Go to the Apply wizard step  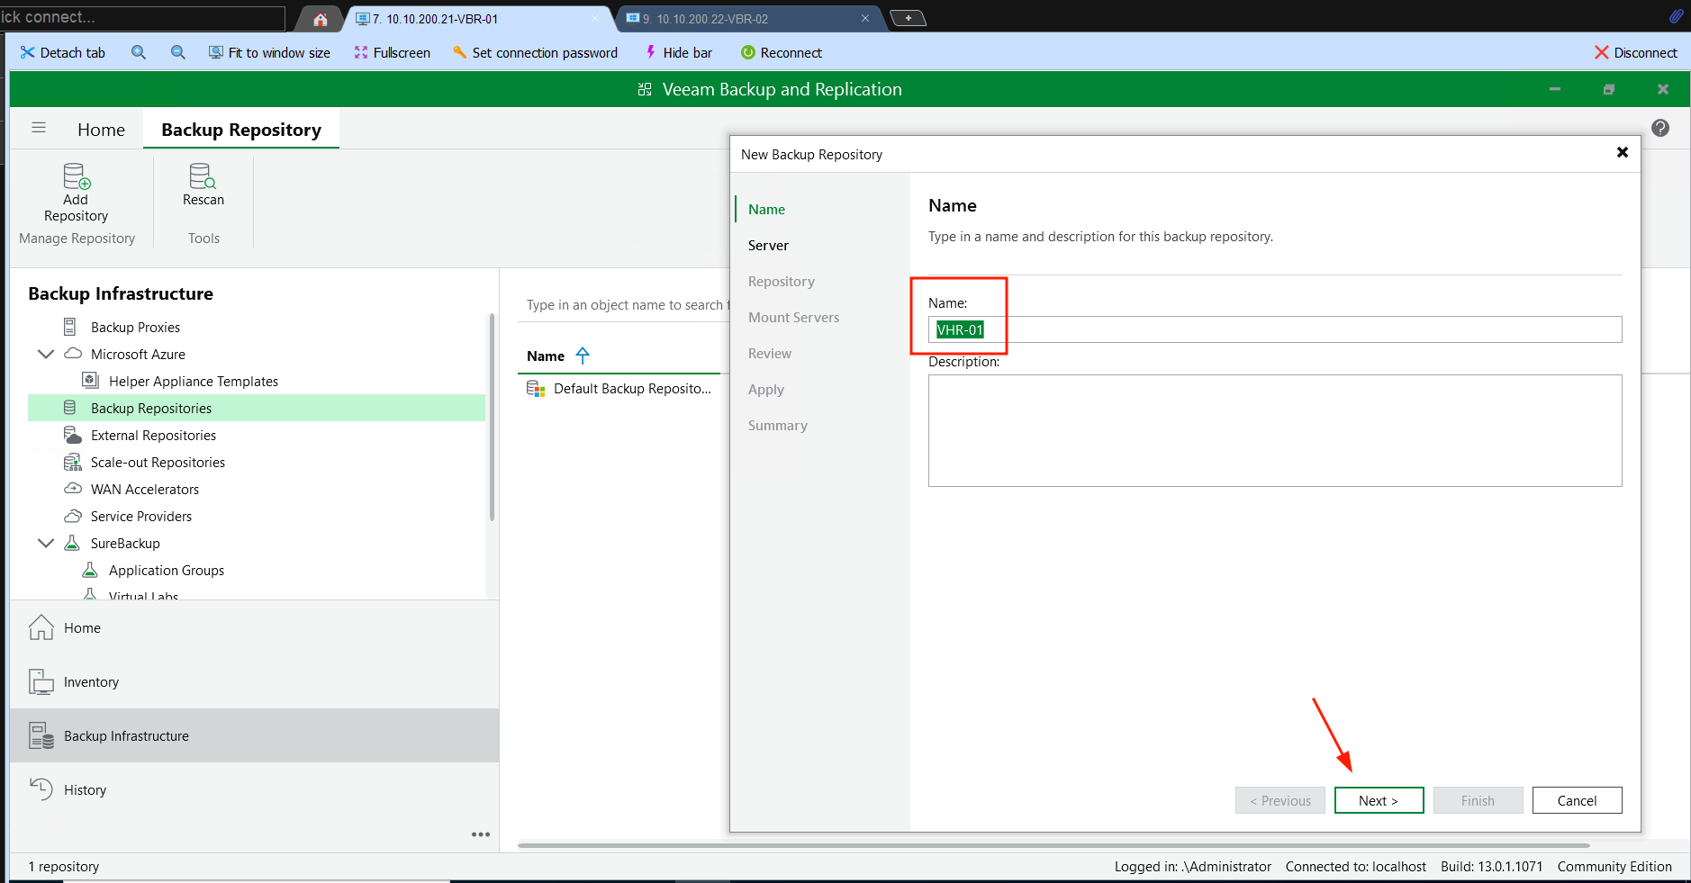point(766,389)
